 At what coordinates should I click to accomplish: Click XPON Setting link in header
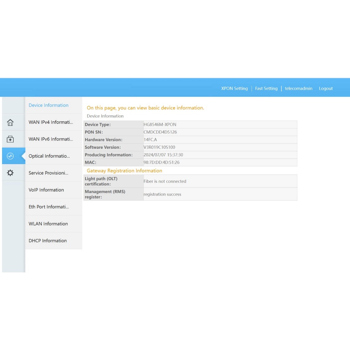234,89
